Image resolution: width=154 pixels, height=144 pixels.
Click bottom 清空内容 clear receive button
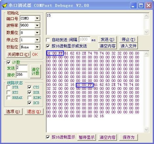click(x=107, y=137)
